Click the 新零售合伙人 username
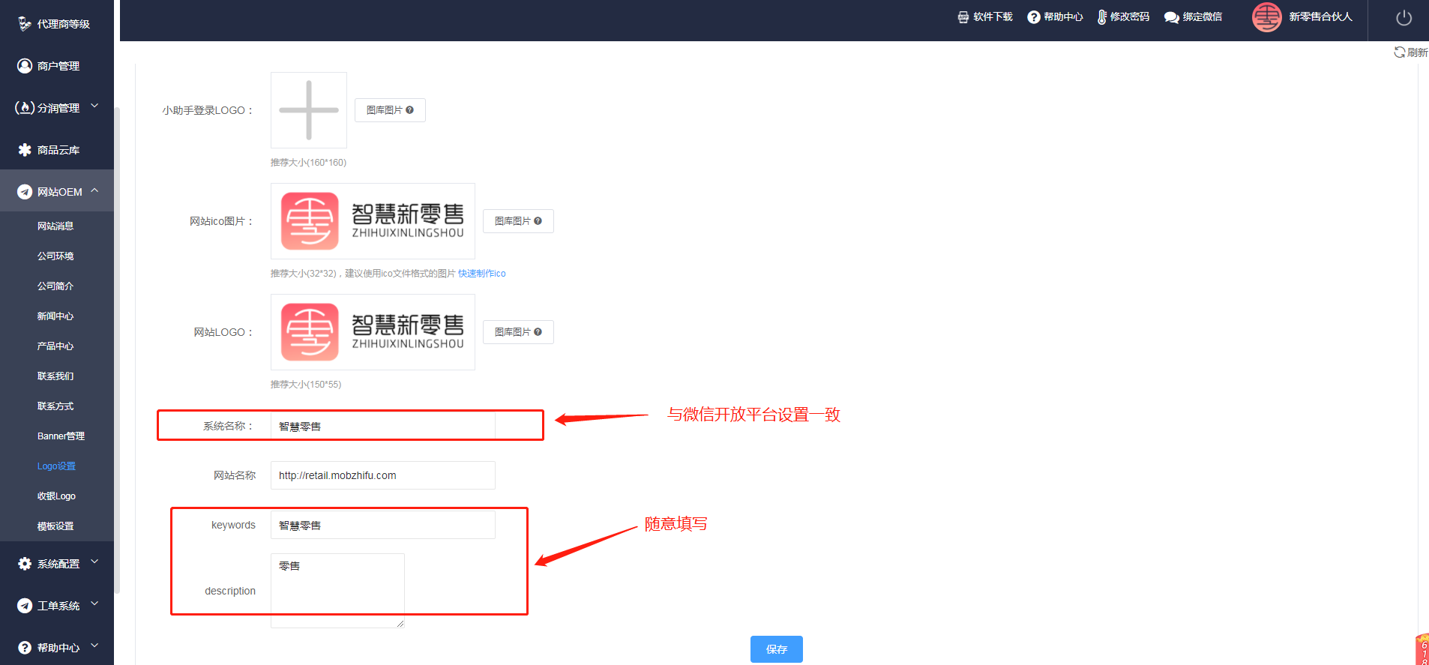This screenshot has width=1429, height=665. click(x=1320, y=17)
